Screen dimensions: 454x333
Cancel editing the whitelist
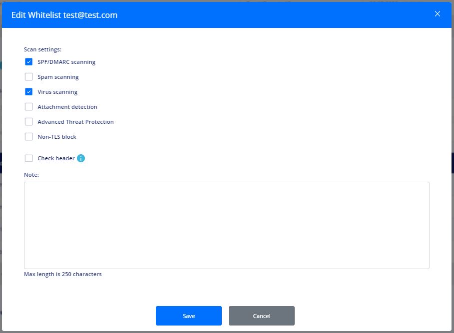(262, 316)
